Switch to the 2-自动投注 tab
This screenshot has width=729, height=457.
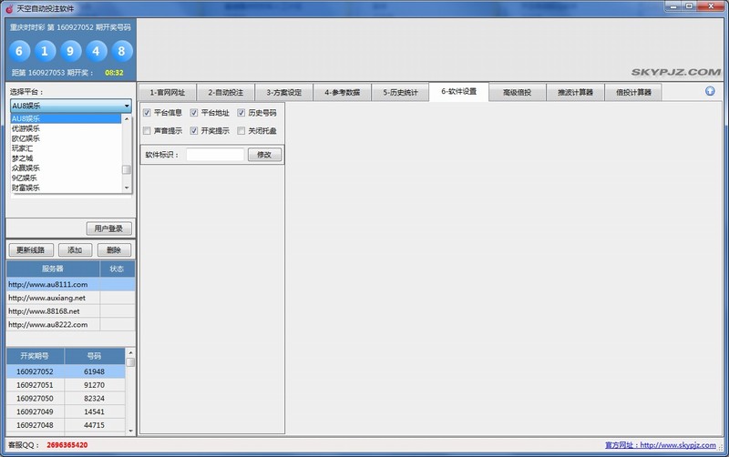[225, 92]
